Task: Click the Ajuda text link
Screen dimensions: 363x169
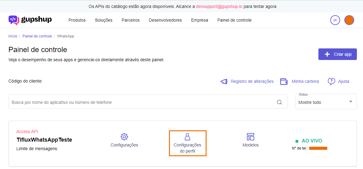Action: pyautogui.click(x=343, y=81)
